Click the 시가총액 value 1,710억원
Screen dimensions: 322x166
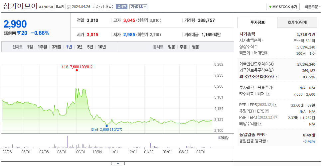point(306,35)
